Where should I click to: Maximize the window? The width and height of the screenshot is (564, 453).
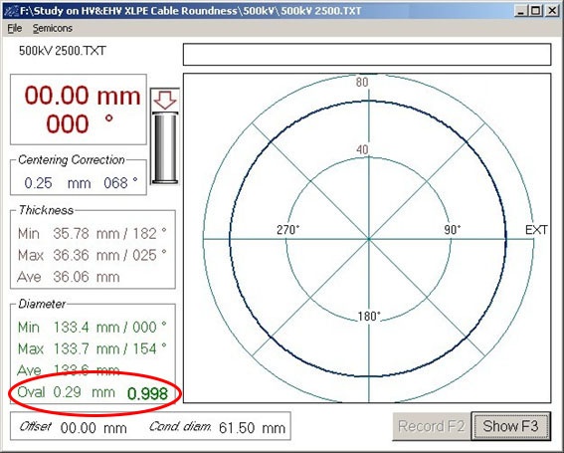(535, 11)
